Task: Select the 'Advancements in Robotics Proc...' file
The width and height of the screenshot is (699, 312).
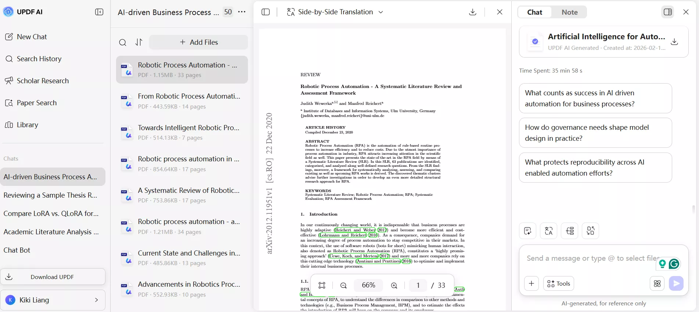Action: (182, 289)
